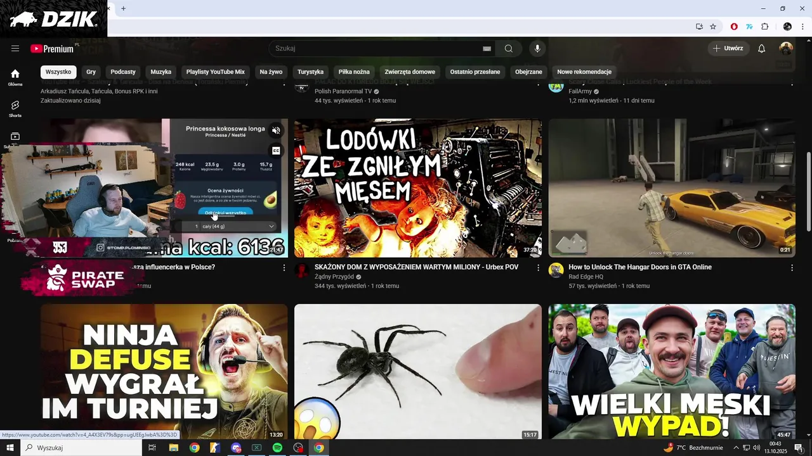This screenshot has height=456, width=812.
Task: Open the Rad Edge HQ channel avatar
Action: tap(556, 270)
